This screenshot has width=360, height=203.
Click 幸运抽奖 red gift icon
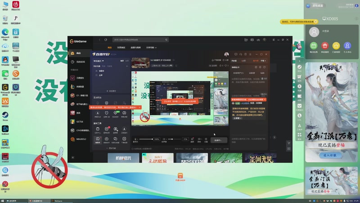pos(324,46)
